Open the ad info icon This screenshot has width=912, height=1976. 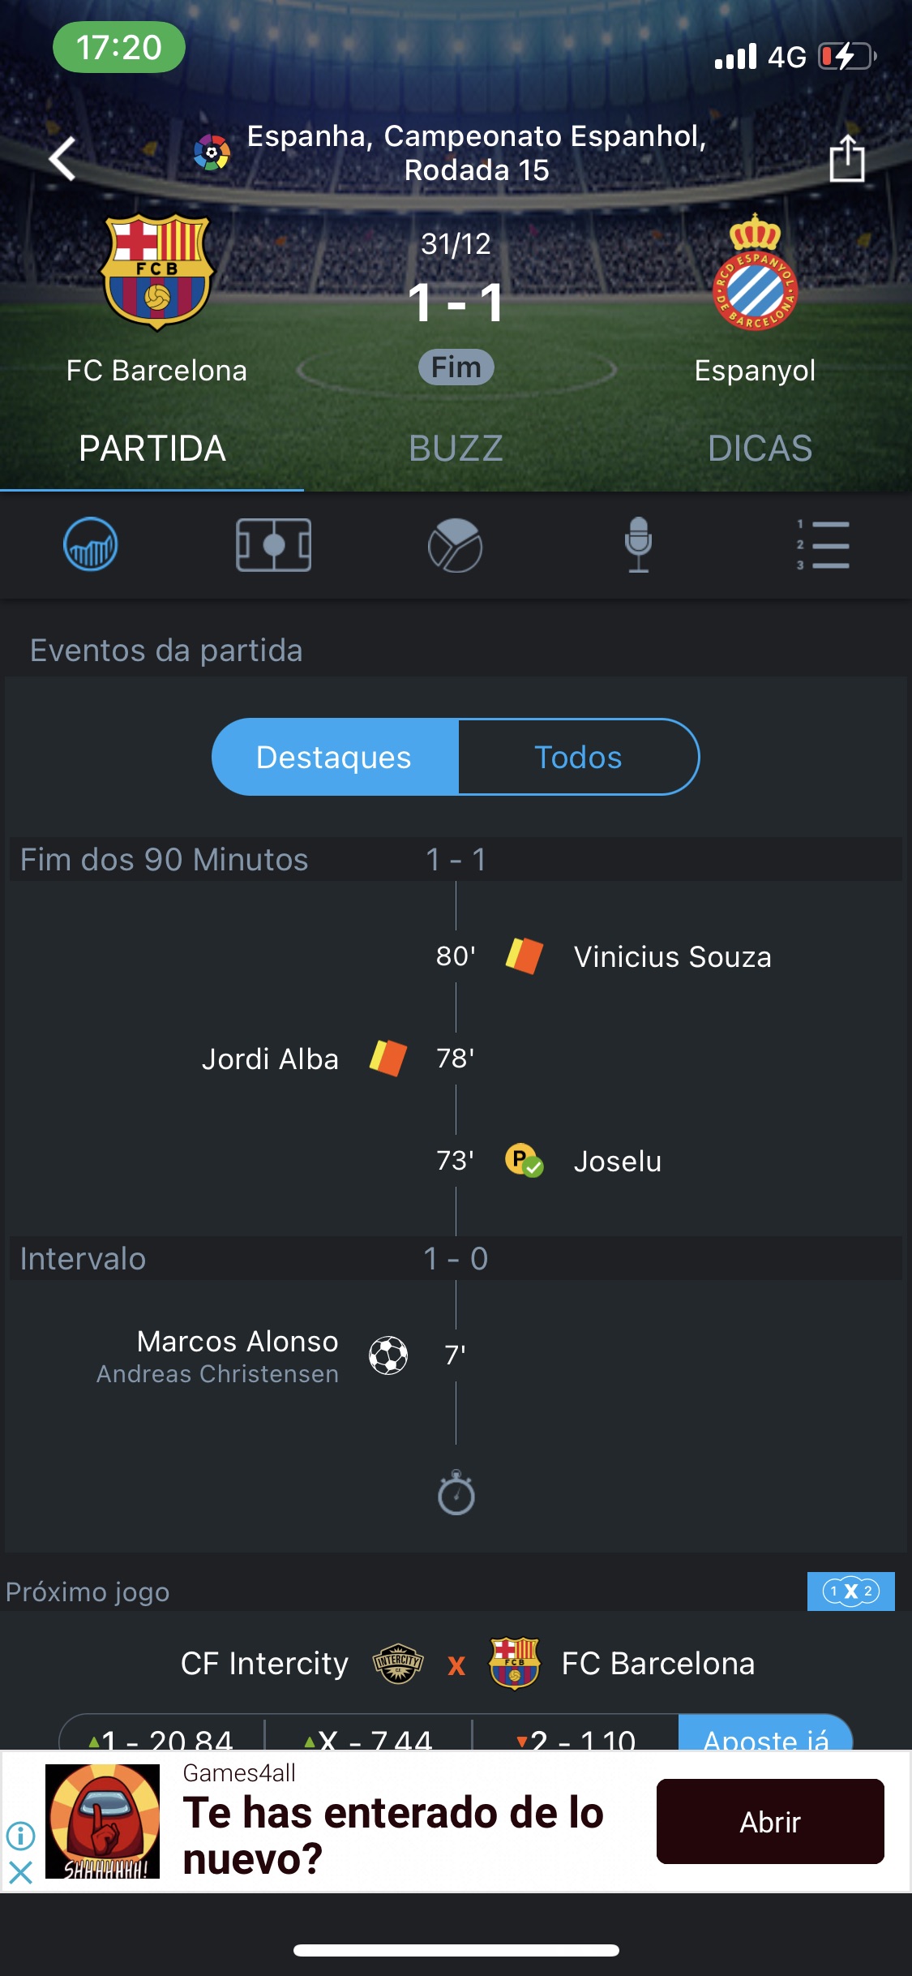[20, 1835]
